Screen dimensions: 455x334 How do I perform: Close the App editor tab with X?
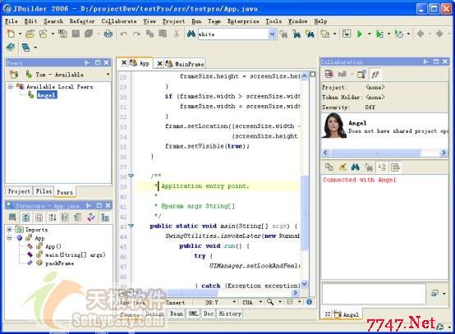(124, 62)
